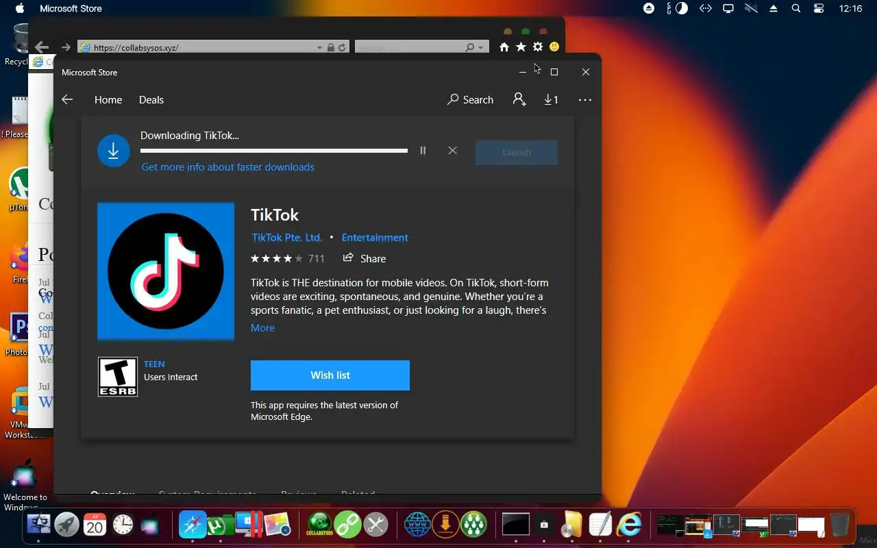Open Control Center in menu bar
Image resolution: width=877 pixels, height=548 pixels.
(x=819, y=9)
